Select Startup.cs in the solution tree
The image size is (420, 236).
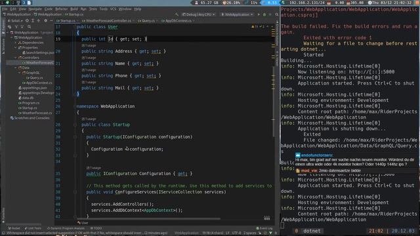(28, 108)
